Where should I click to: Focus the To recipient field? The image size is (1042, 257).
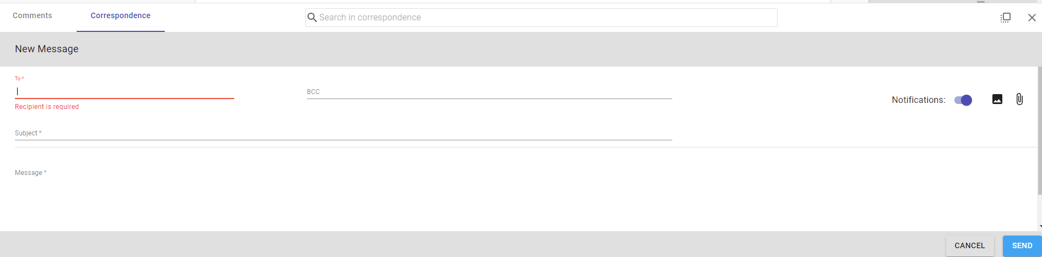click(125, 91)
